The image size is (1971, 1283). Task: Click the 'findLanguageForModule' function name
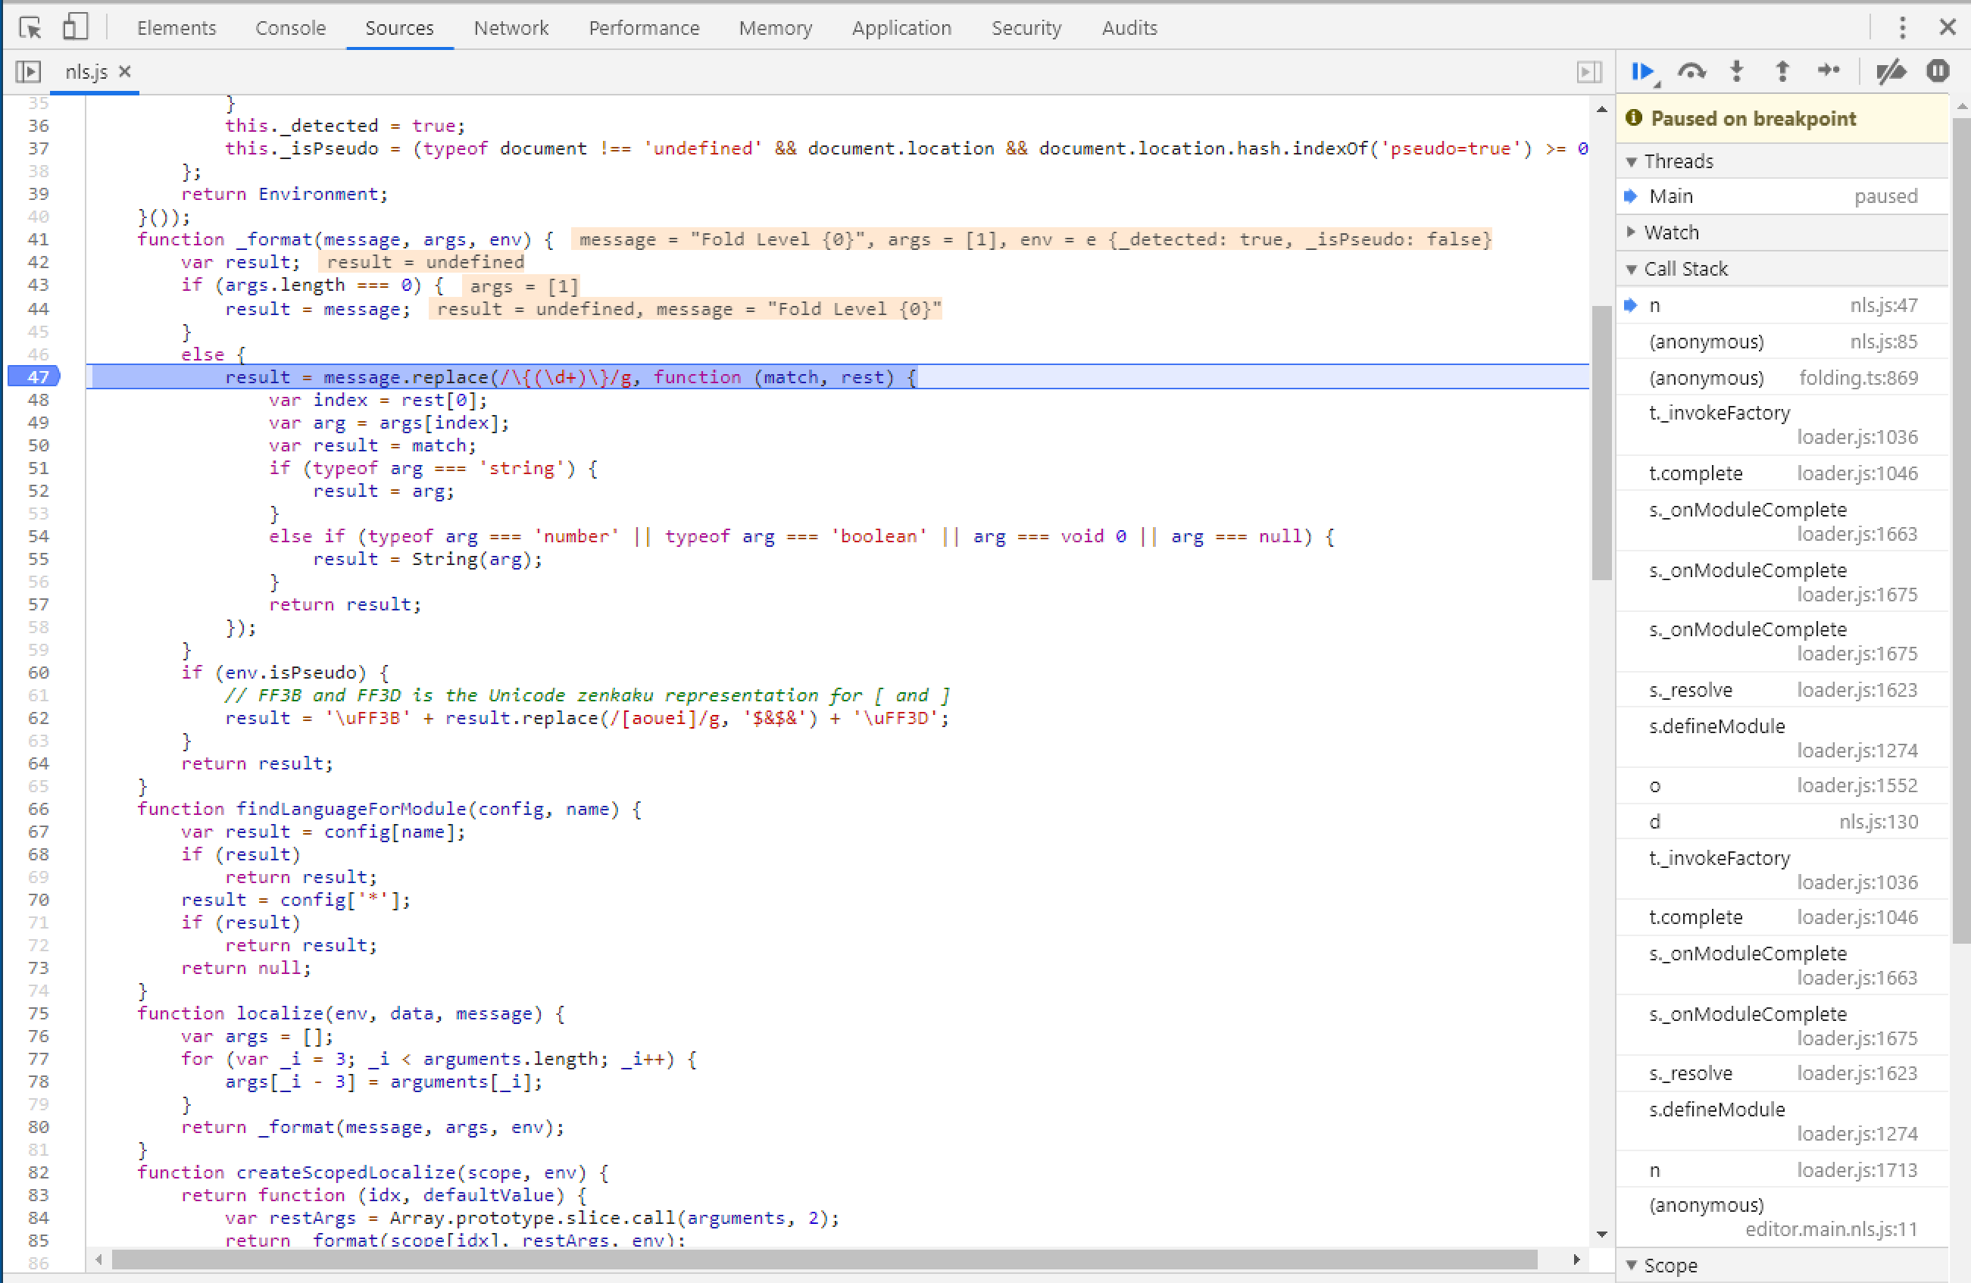pyautogui.click(x=351, y=809)
